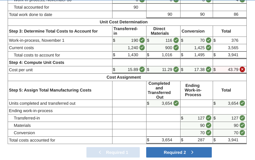Click Total accounted for value 90
The width and height of the screenshot is (255, 160).
(x=136, y=7)
